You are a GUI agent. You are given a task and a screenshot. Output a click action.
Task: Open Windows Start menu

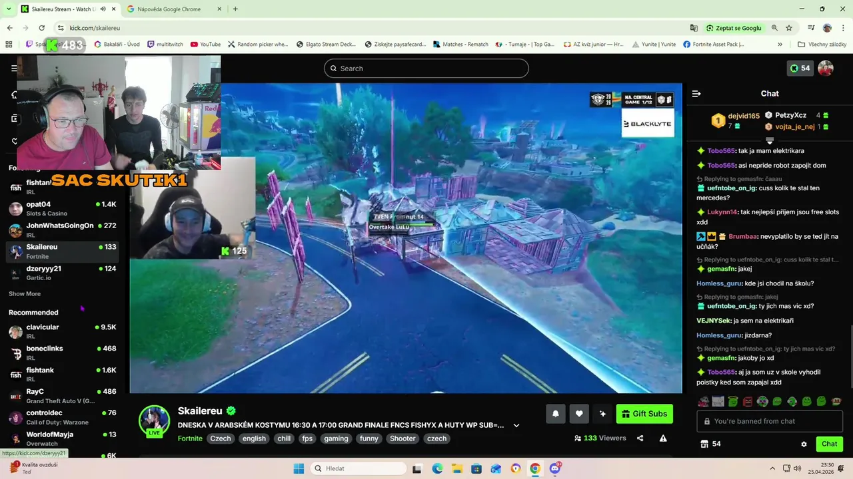[x=299, y=468]
